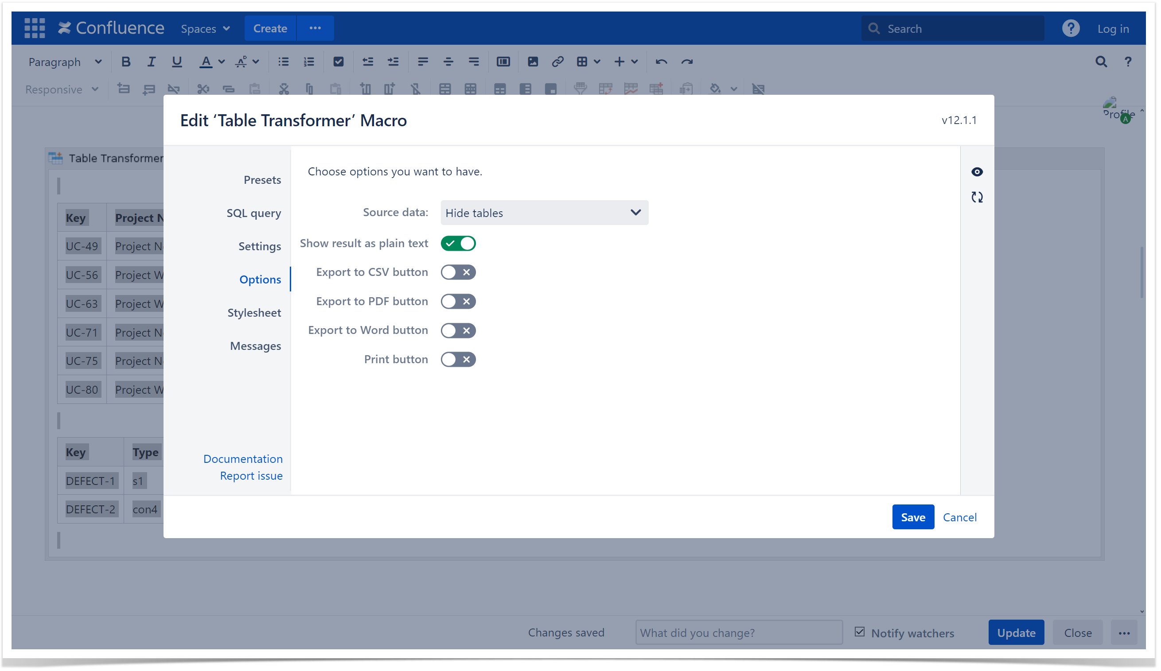Open the Documentation link
This screenshot has height=671, width=1161.
tap(243, 459)
